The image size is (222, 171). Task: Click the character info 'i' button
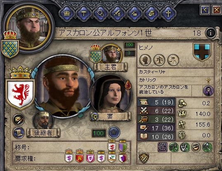[211, 33]
